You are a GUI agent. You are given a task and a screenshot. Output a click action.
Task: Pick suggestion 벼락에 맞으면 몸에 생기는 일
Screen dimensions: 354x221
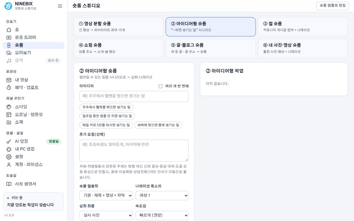coord(158,125)
